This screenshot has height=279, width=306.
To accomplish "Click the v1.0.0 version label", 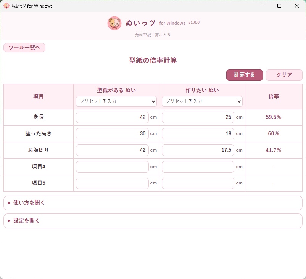I will [x=194, y=22].
